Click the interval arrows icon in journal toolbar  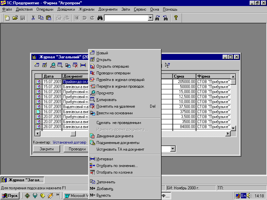pyautogui.click(x=83, y=65)
